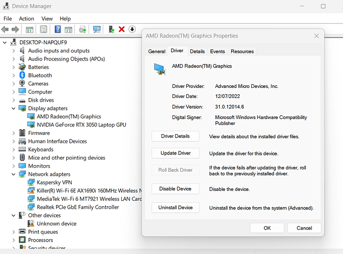Click the Add drivers icon with green arrow

coord(111,29)
